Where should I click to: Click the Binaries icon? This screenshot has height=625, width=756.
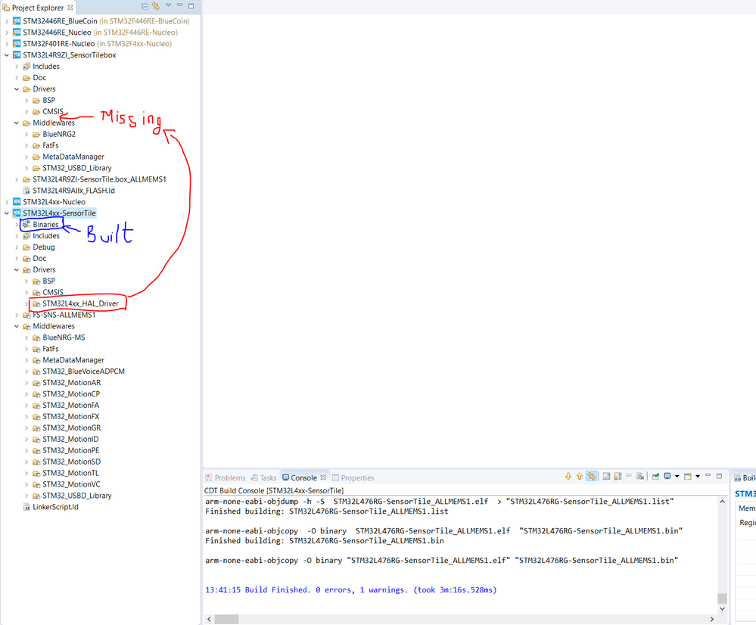point(26,225)
